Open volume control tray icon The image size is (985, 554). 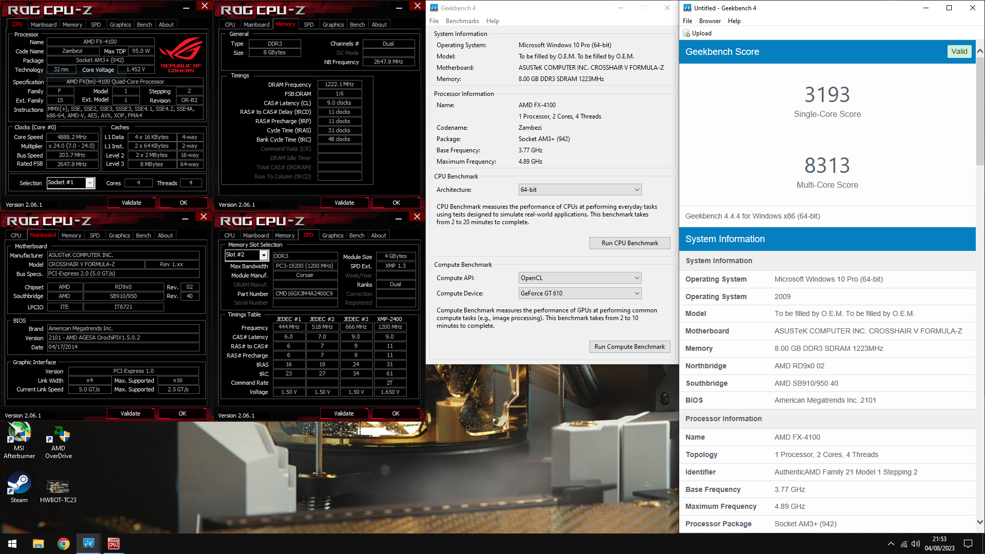(916, 544)
